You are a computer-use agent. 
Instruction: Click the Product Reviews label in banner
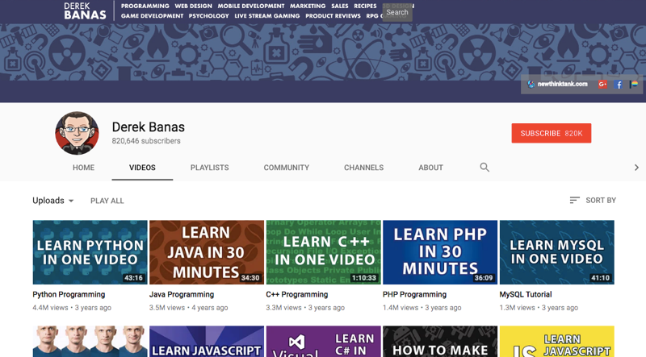pos(333,16)
